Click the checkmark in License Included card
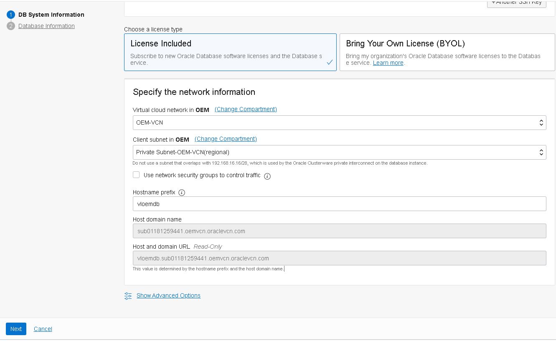Image resolution: width=556 pixels, height=341 pixels. click(330, 62)
